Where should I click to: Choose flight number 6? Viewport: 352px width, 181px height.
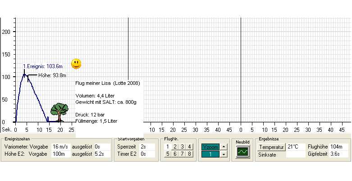[175, 154]
